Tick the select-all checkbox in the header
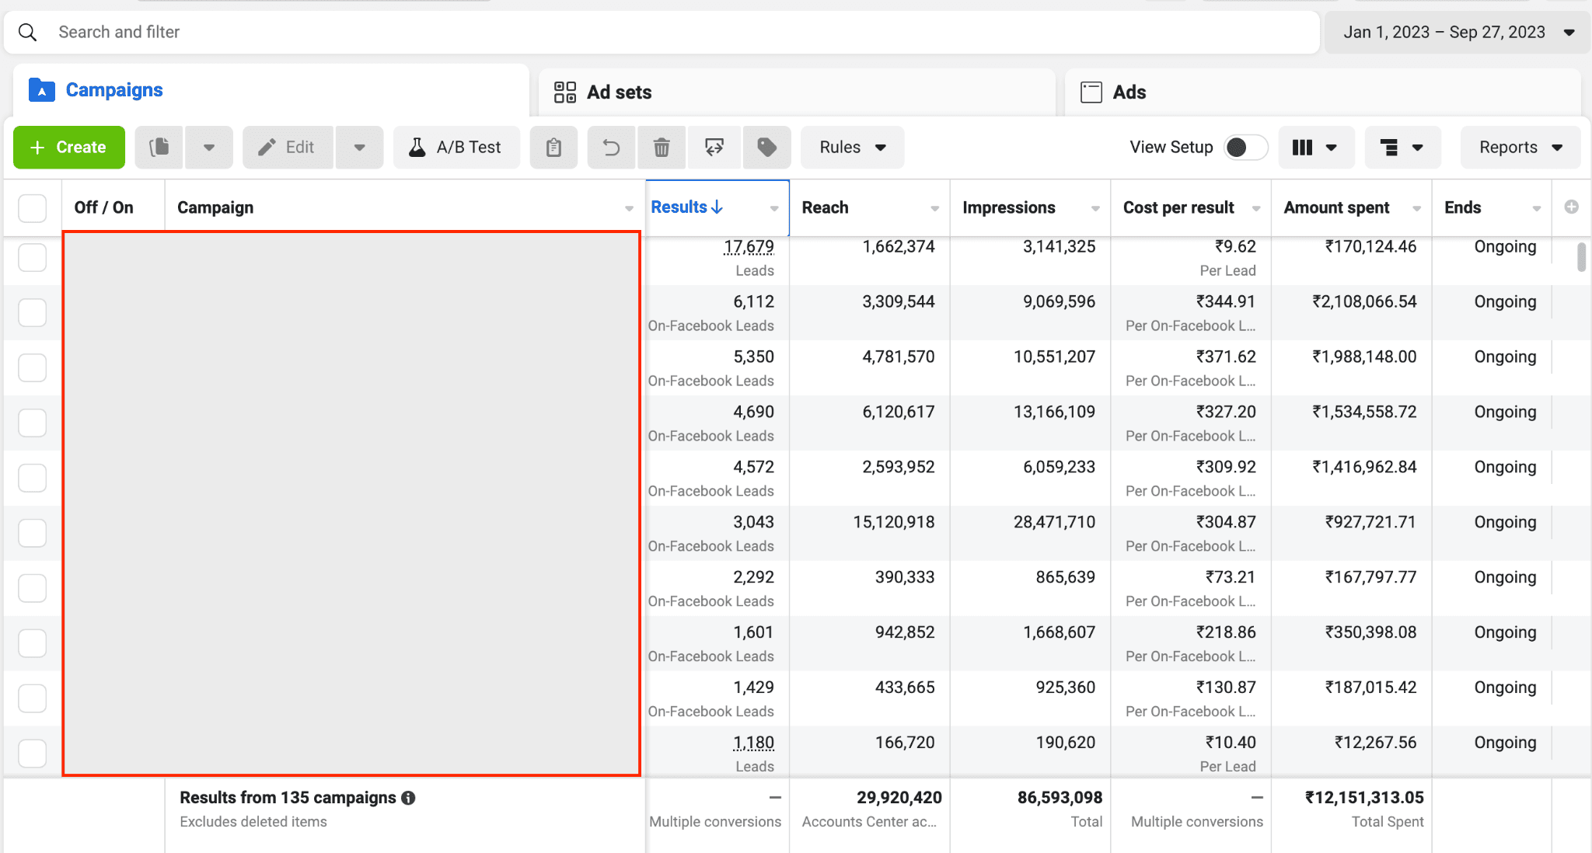 [32, 208]
